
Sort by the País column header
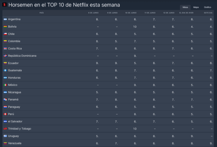pos(42,13)
